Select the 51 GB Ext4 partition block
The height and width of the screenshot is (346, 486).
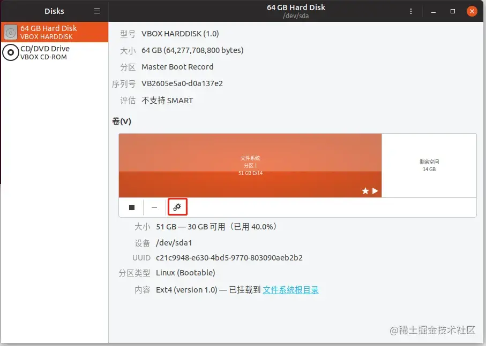tap(250, 165)
